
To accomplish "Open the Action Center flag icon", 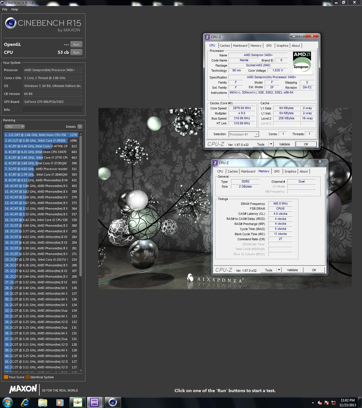I will click(x=327, y=403).
